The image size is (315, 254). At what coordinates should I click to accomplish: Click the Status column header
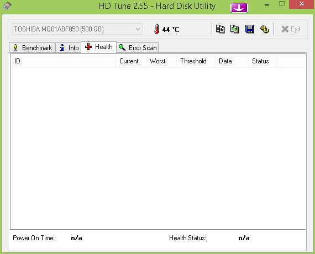tap(262, 61)
